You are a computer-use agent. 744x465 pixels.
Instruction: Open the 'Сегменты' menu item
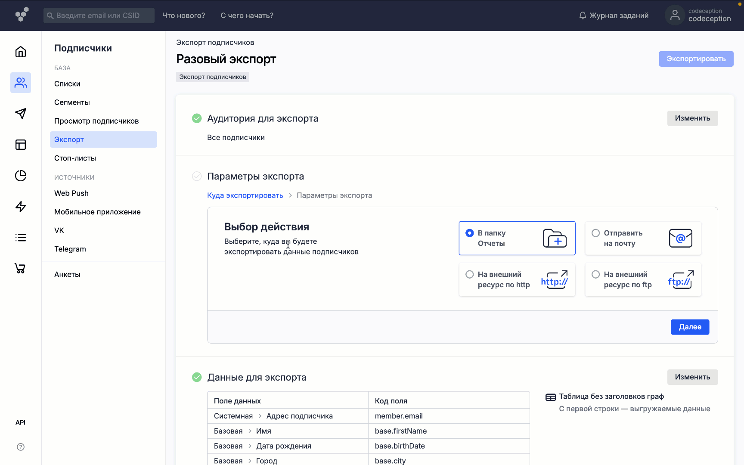(x=72, y=102)
